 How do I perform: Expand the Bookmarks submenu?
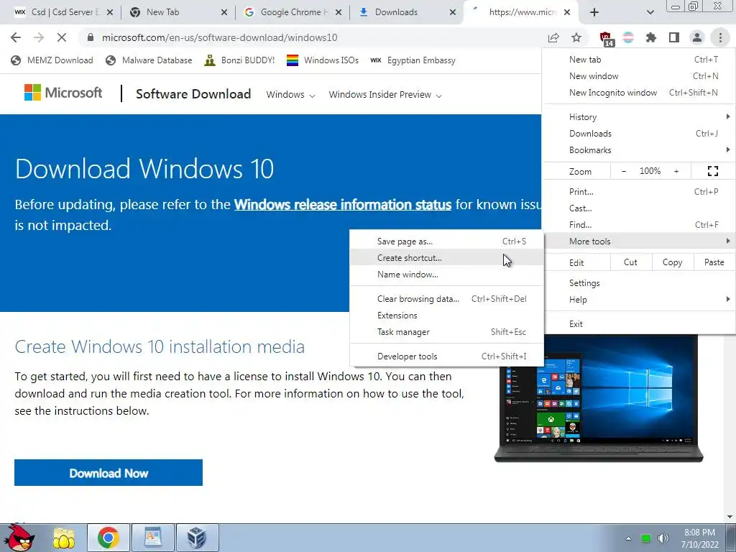coord(640,150)
